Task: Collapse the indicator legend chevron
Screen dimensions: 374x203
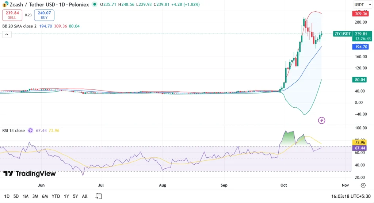Action: (7, 34)
